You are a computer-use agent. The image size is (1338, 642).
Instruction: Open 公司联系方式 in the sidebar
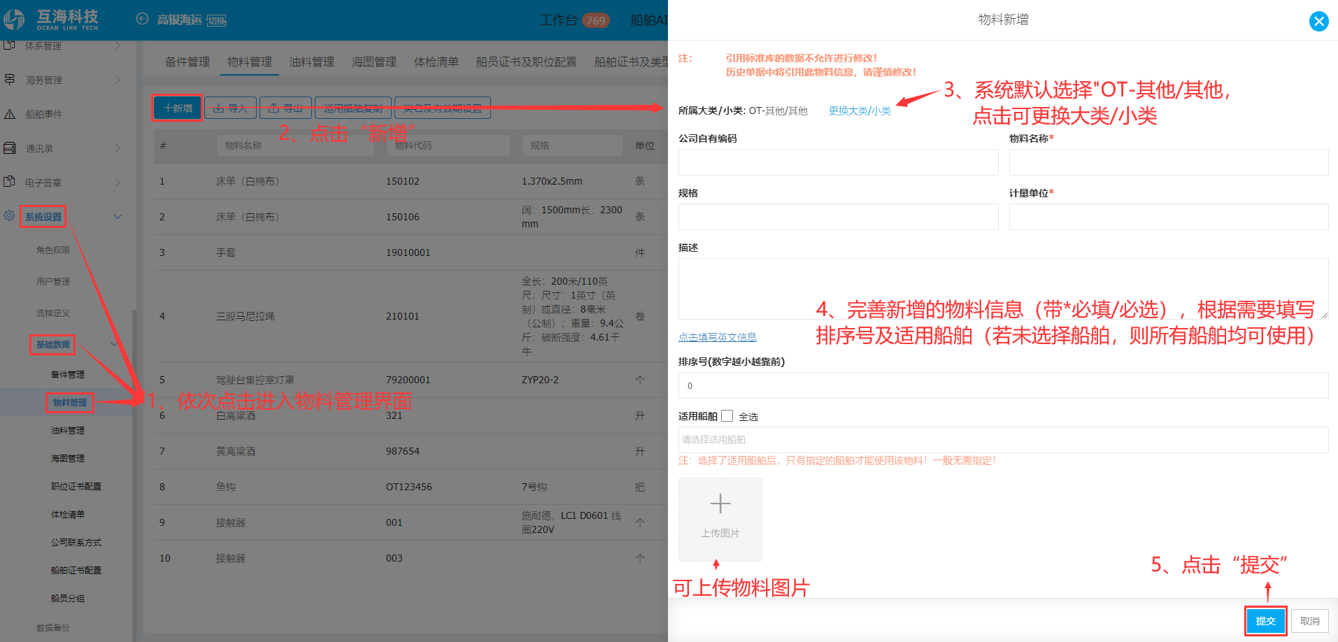point(76,542)
